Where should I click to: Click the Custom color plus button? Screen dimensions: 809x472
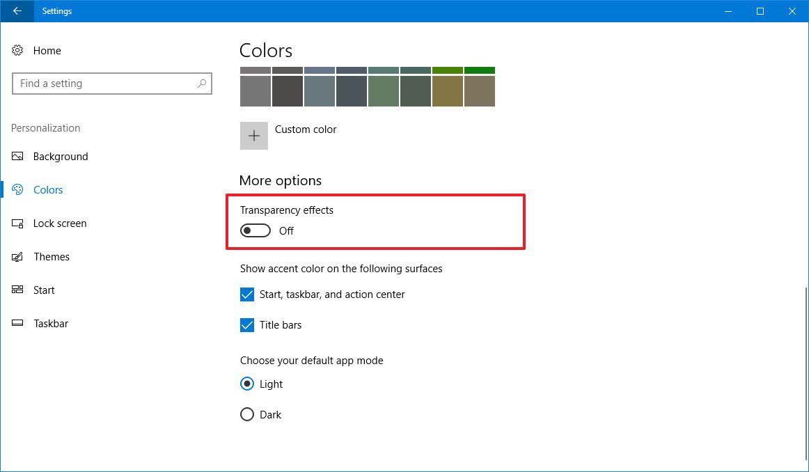pyautogui.click(x=254, y=136)
